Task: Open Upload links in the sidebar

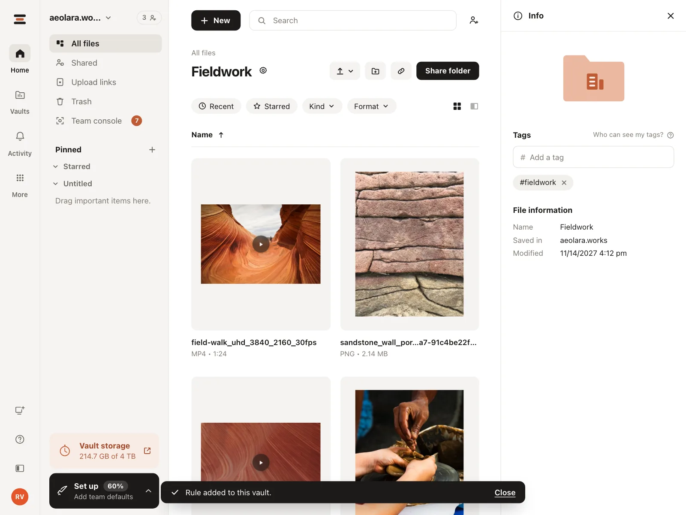Action: coord(105,82)
